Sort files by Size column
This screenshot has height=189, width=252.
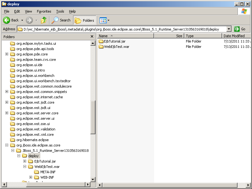coord(169,36)
